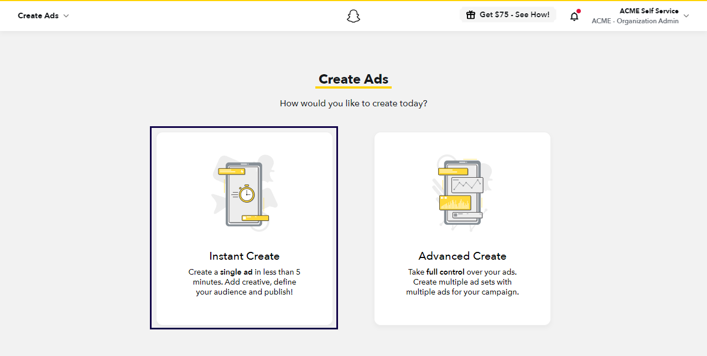
Task: Open the Create Ads navigation menu label
Action: [38, 16]
